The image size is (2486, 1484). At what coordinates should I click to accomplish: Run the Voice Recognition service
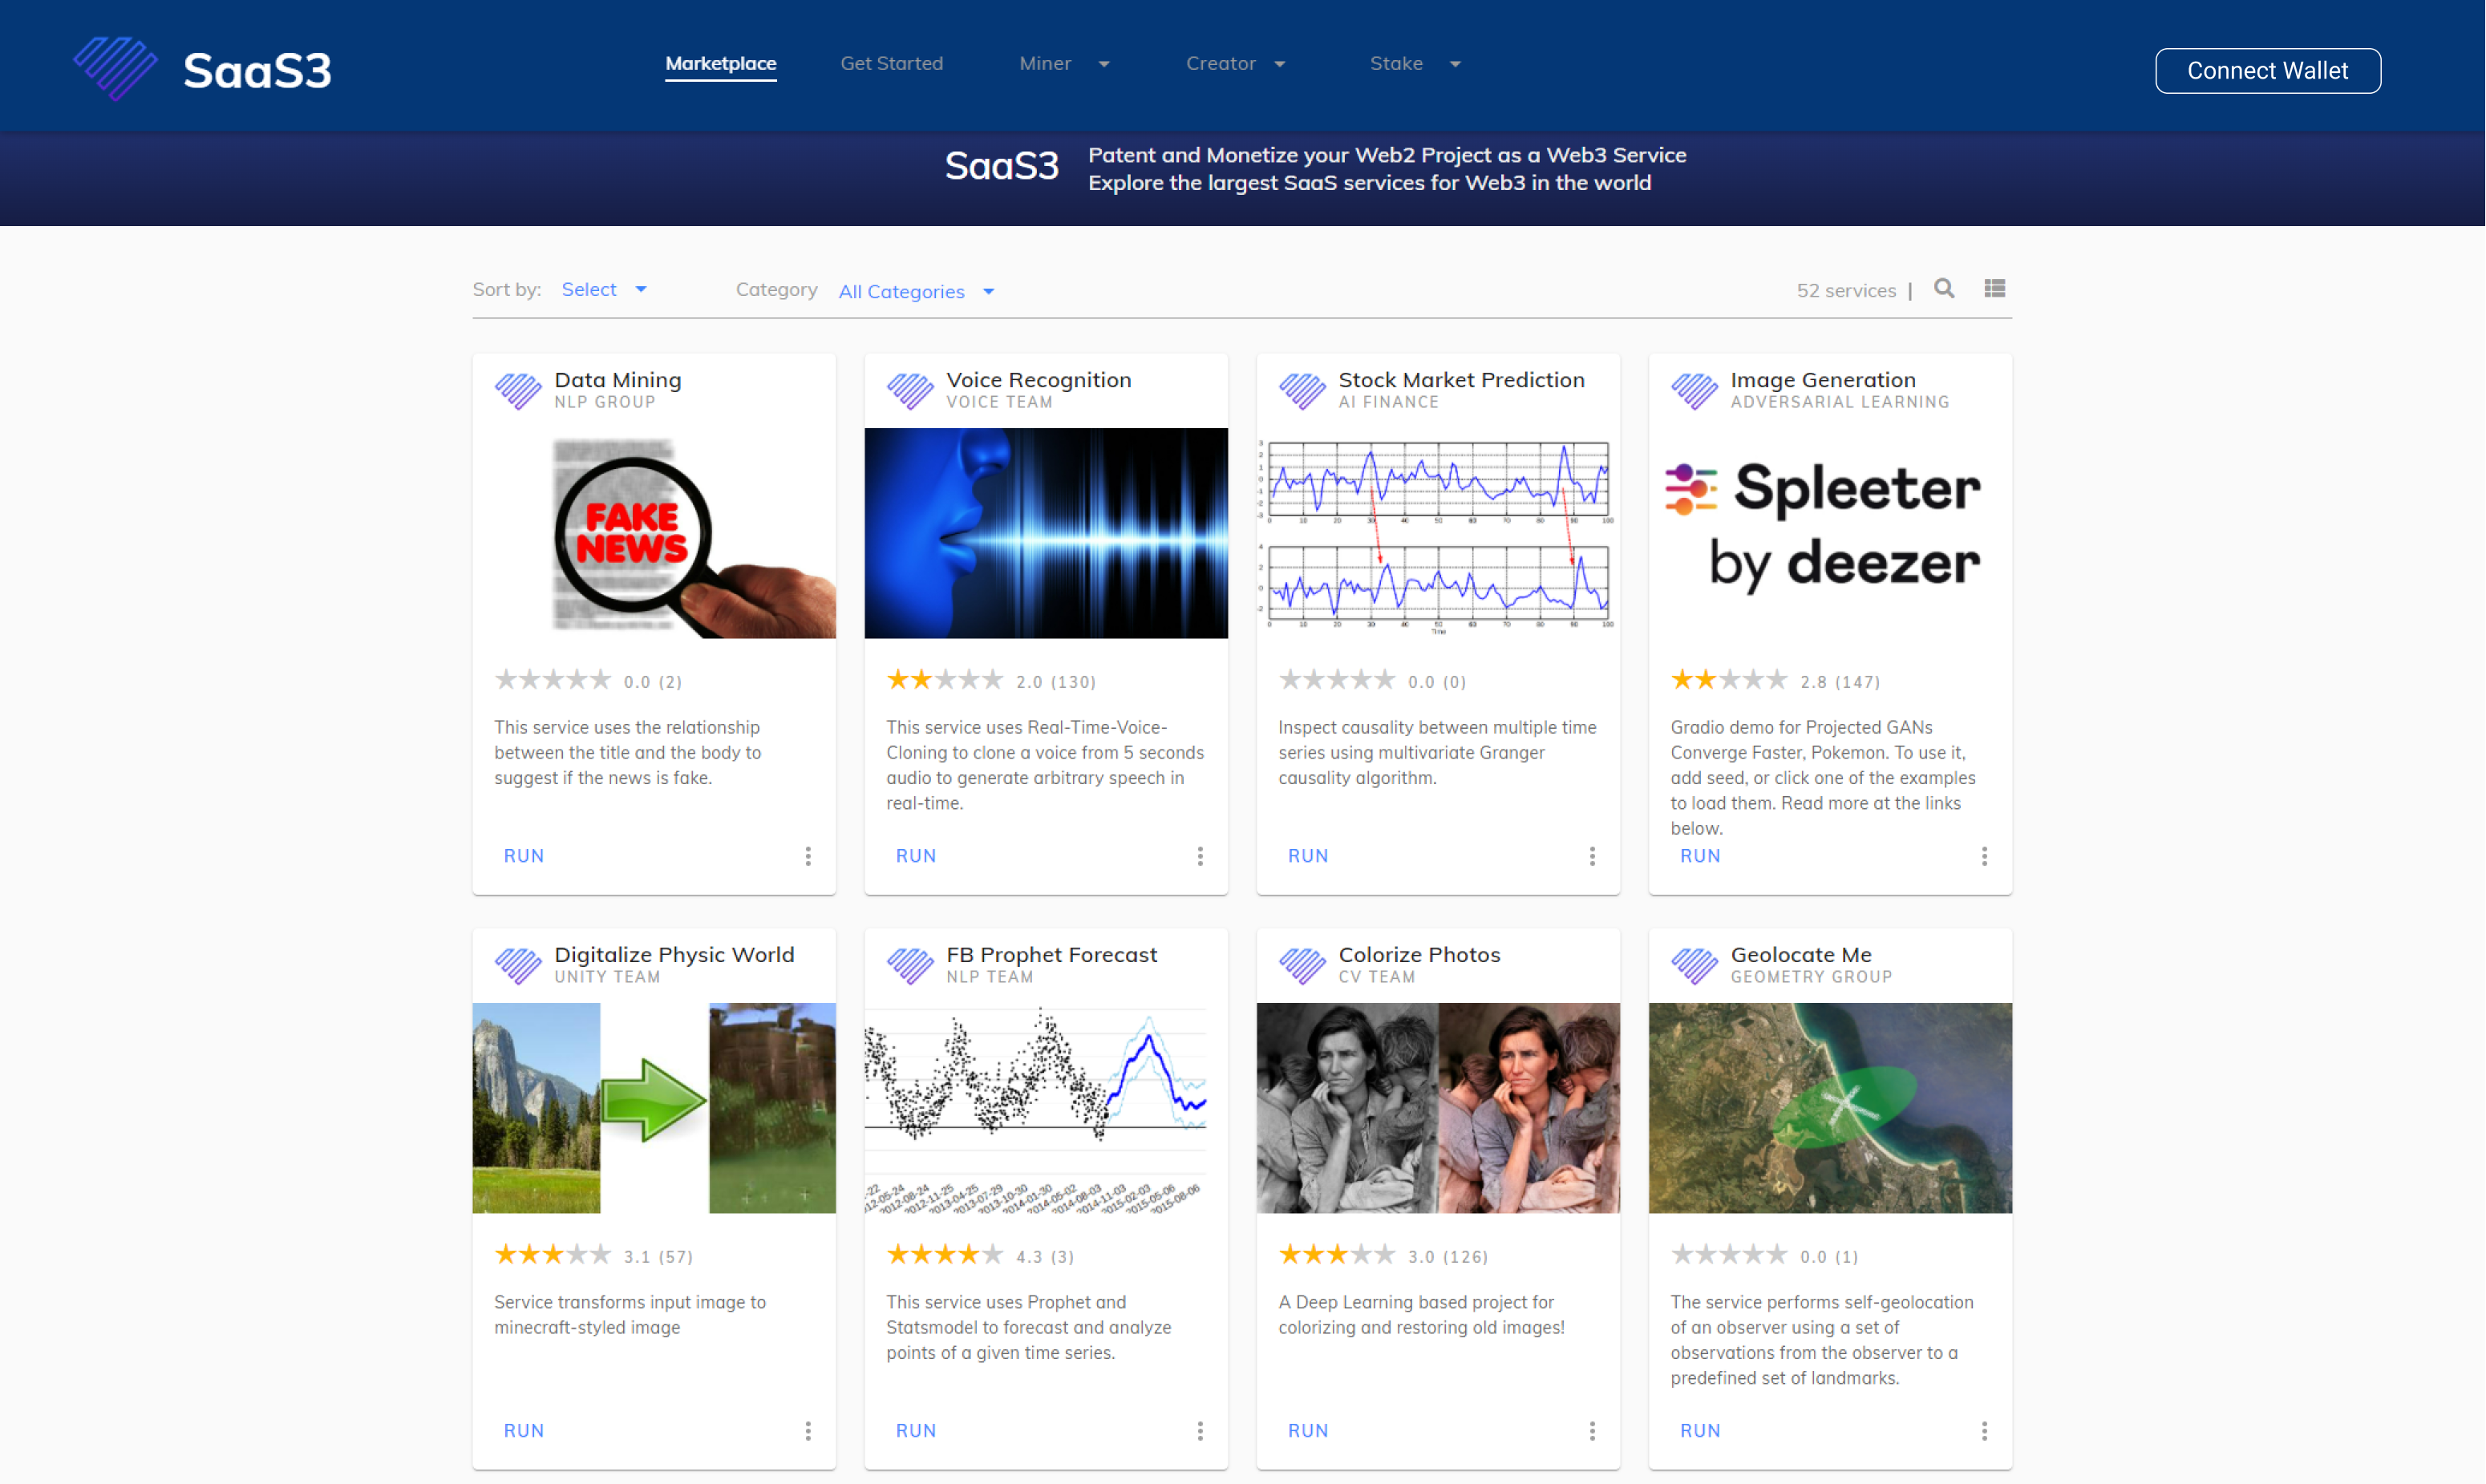[x=916, y=856]
